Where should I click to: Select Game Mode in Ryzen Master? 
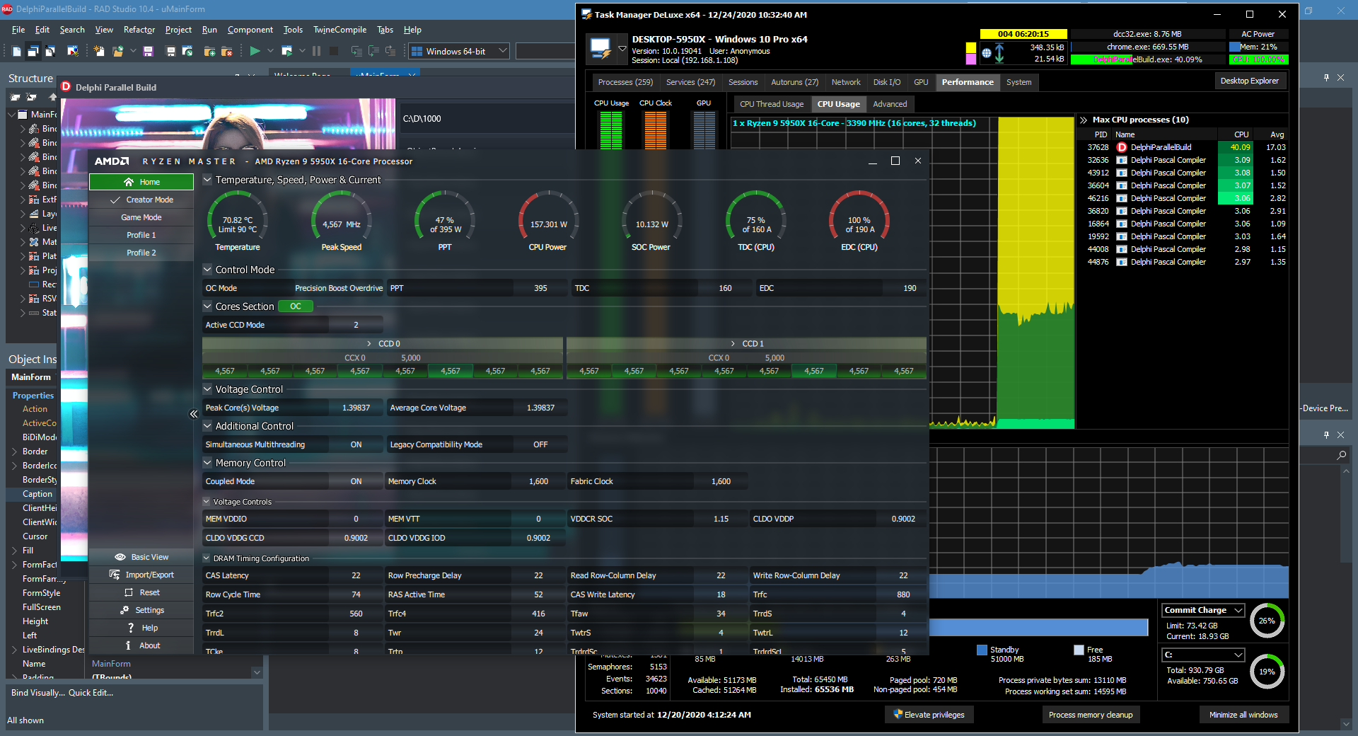141,217
